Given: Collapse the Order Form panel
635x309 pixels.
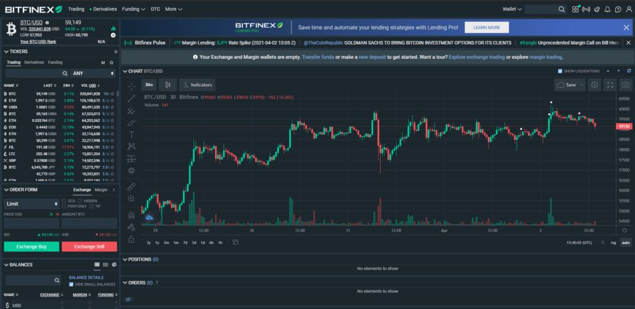Looking at the screenshot, I should (x=6, y=189).
